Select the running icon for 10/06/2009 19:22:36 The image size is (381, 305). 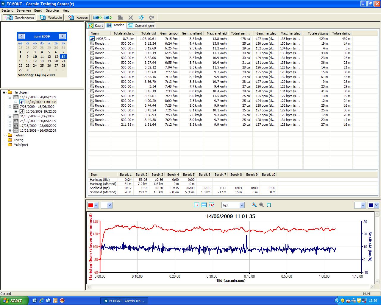click(x=22, y=111)
